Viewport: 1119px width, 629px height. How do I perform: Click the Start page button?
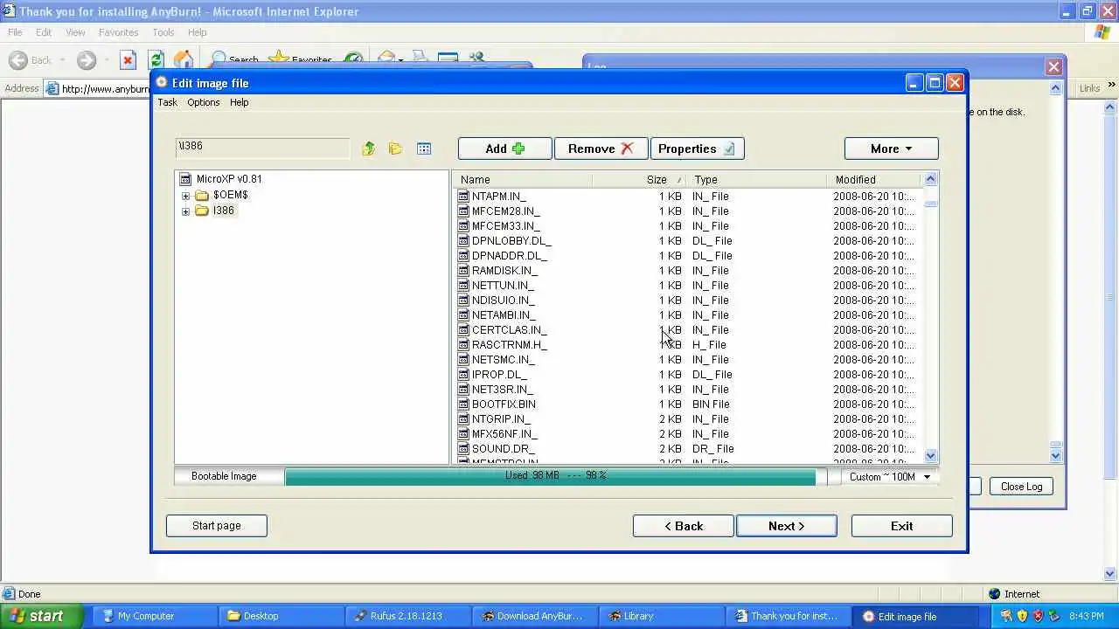coord(216,526)
